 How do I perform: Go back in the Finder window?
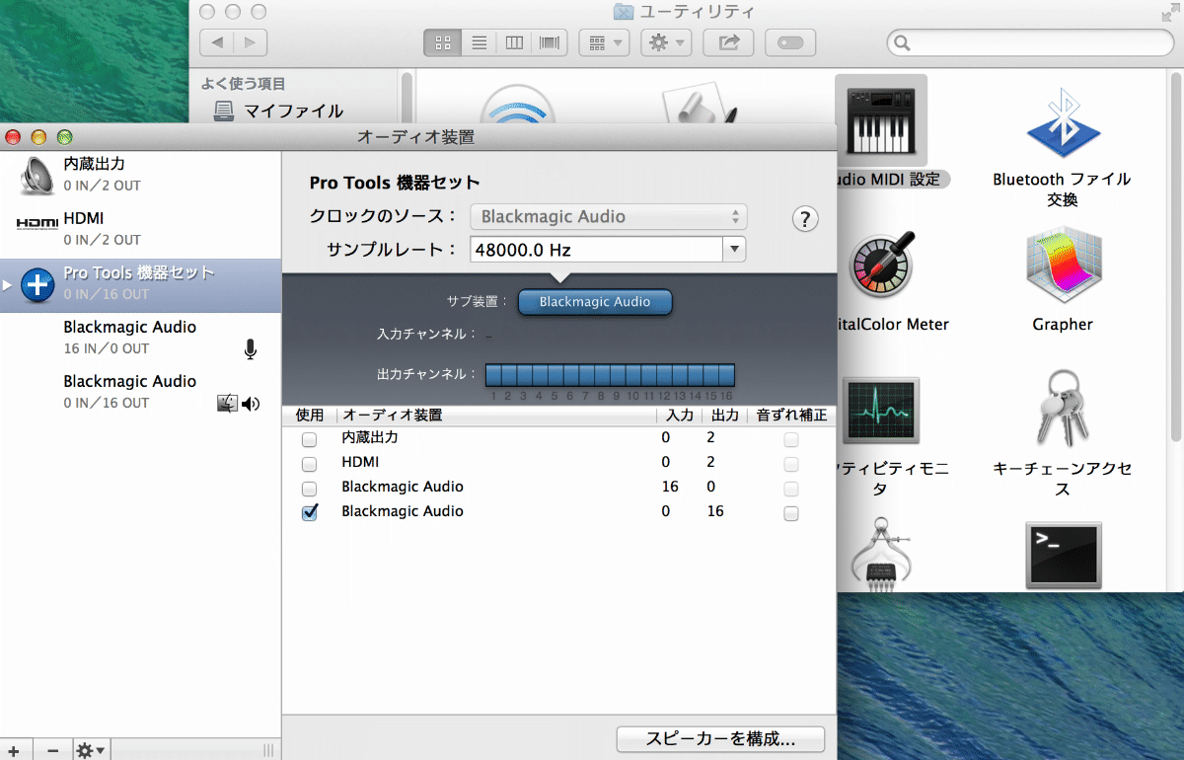click(217, 42)
